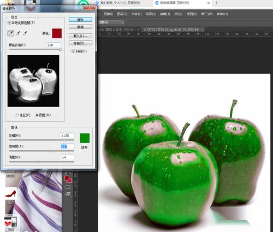Click the red apples screenshot thumbnail at bottom left

tap(10, 222)
